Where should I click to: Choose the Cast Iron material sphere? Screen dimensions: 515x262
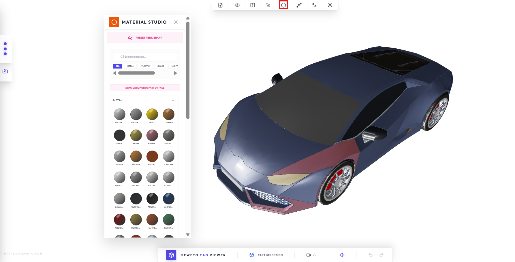(x=120, y=135)
